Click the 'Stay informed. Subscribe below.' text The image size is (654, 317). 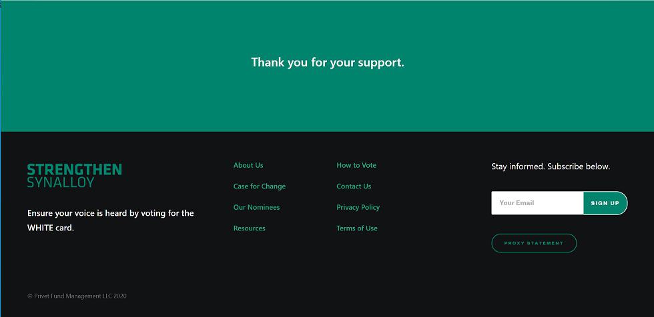coord(551,166)
